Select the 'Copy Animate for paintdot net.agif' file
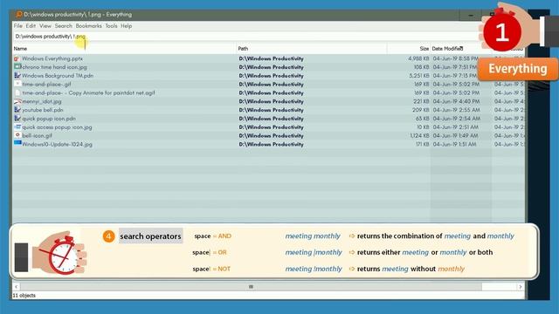 pyautogui.click(x=88, y=93)
